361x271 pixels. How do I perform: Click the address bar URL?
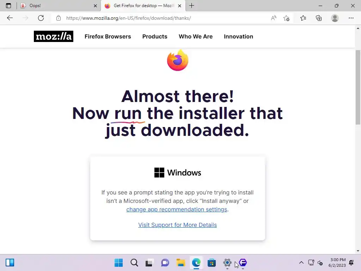128,18
